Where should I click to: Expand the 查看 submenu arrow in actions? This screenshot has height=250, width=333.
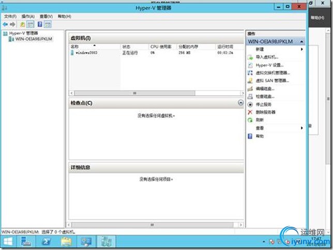tap(301, 128)
